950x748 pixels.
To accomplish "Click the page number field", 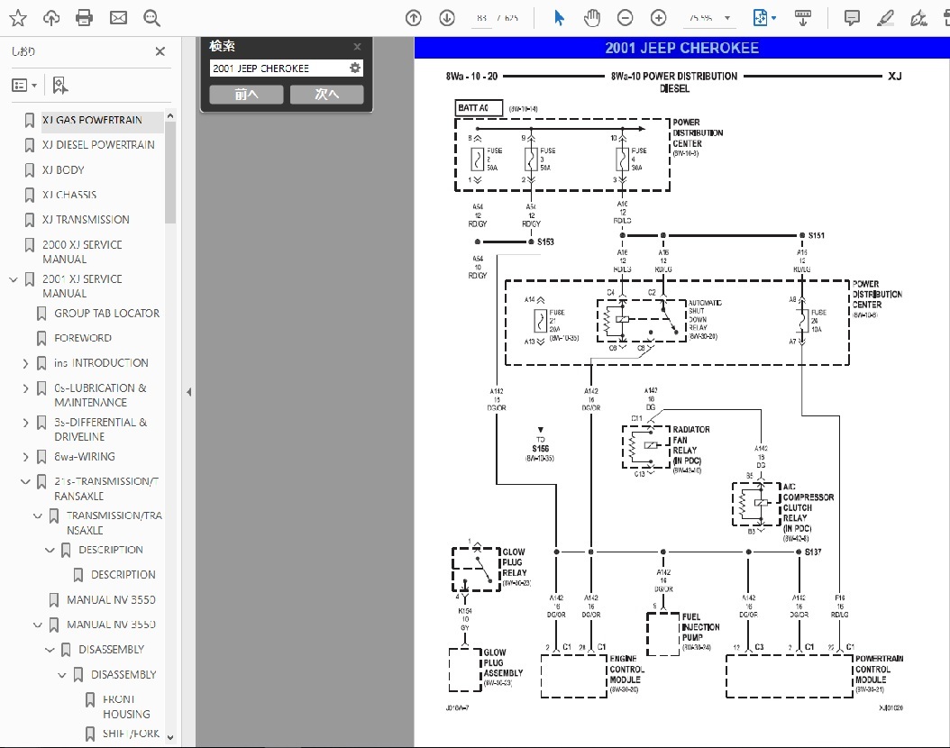I will click(x=481, y=18).
